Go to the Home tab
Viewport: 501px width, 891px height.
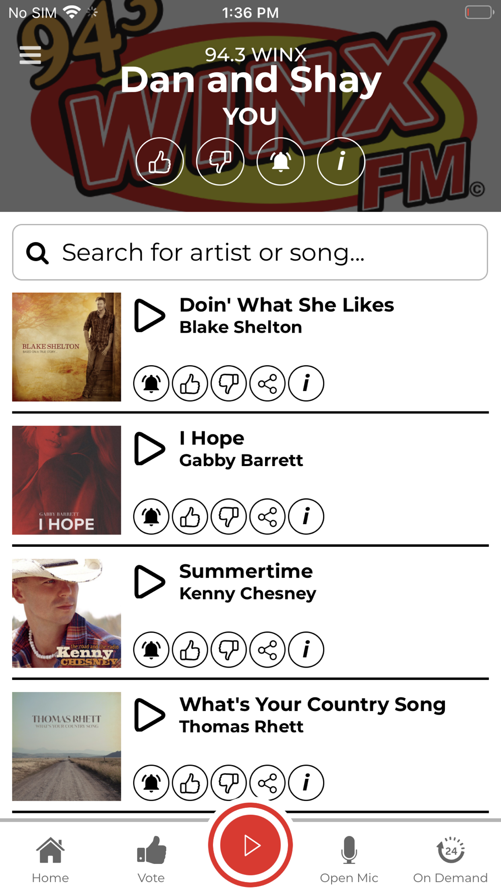click(50, 859)
